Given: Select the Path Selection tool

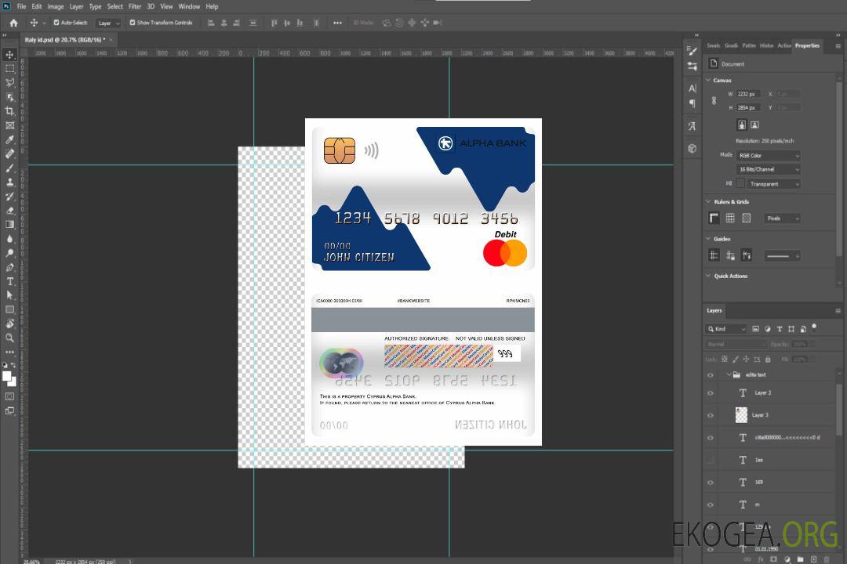Looking at the screenshot, I should tap(9, 295).
